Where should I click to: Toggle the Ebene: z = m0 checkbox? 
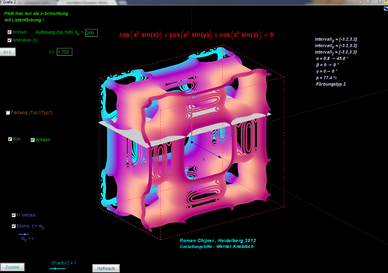click(x=14, y=226)
